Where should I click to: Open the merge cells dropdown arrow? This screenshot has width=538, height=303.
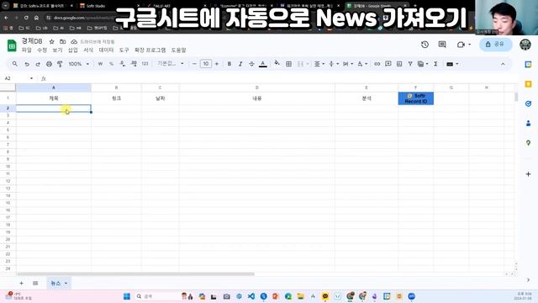308,64
